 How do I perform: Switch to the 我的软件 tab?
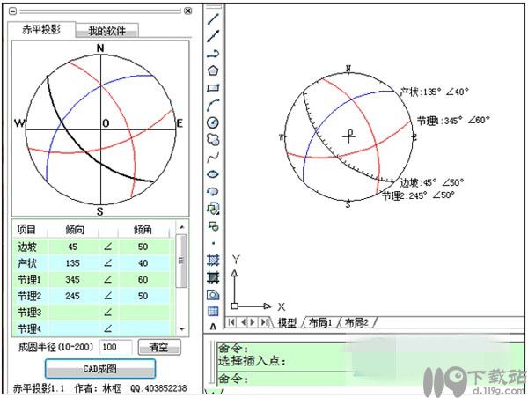click(x=107, y=31)
